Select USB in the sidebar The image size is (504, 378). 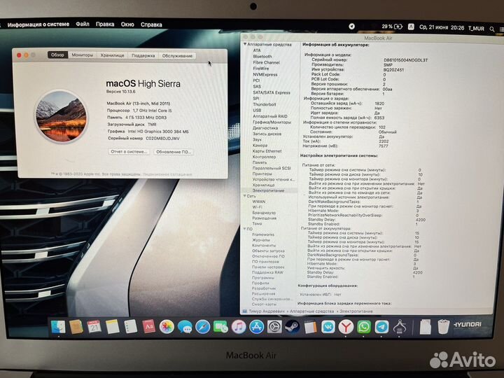click(x=257, y=111)
